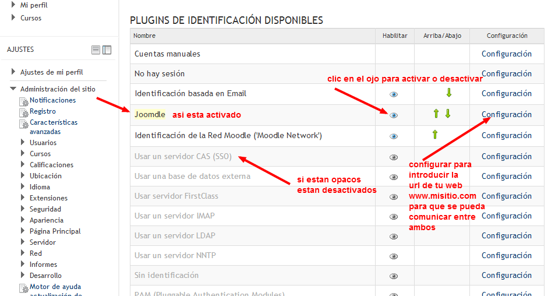Move Identificación de la Red Moodle up
The image size is (555, 296).
tap(434, 135)
